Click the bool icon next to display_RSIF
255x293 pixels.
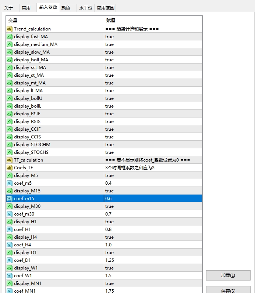click(10, 113)
